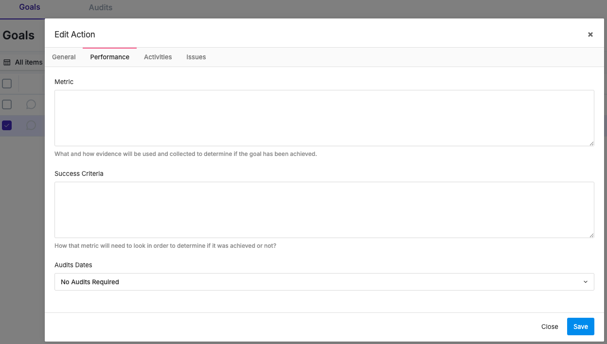Select the Performance tab

click(x=110, y=57)
